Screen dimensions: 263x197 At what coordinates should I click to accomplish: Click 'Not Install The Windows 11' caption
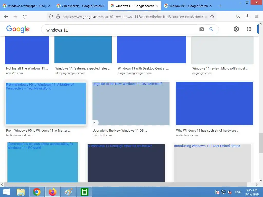27,68
